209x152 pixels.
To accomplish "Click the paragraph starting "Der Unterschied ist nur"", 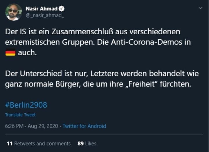I will pyautogui.click(x=102, y=79).
